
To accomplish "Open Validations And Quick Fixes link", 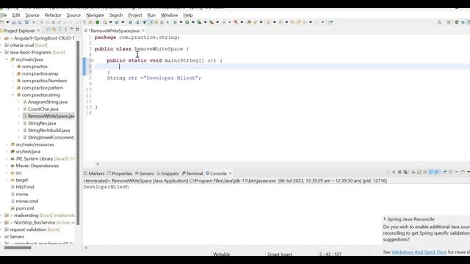I will pos(419,252).
